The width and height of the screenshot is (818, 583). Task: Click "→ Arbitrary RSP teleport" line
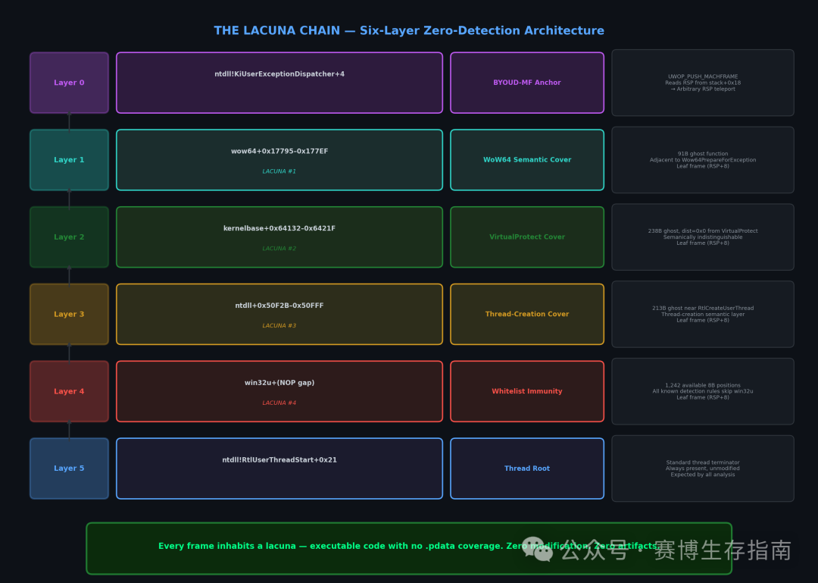[x=703, y=89]
